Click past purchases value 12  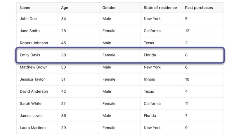(187, 31)
